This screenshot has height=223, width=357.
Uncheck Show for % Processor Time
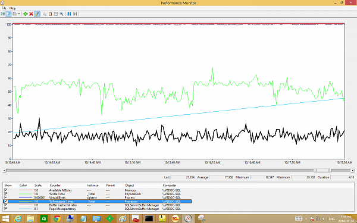coord(6,201)
